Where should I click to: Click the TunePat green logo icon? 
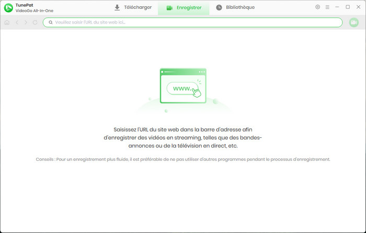tap(8, 8)
